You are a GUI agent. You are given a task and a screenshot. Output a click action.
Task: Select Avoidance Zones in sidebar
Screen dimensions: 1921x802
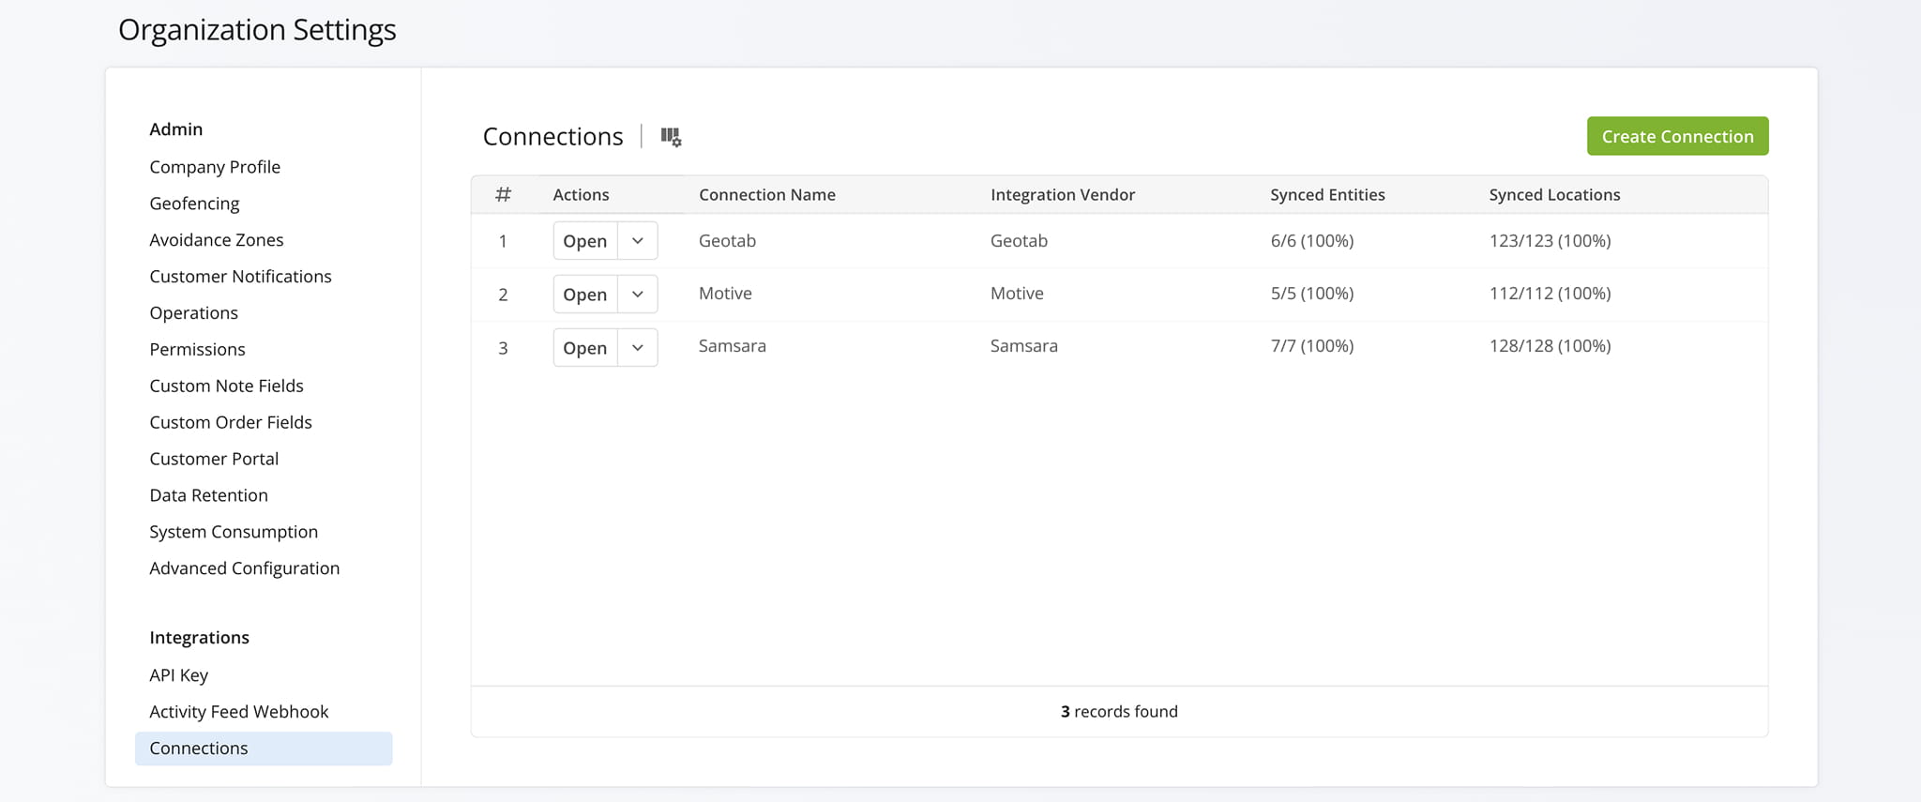217,240
